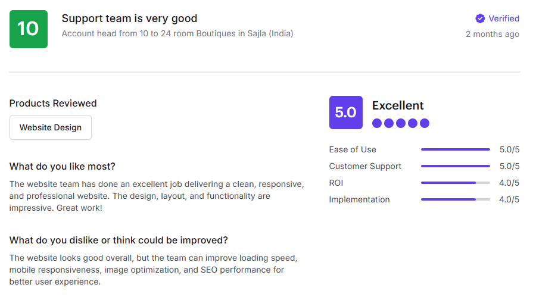Screen dimensions: 533x300
Task: Click the first purple rating dot
Action: point(377,123)
